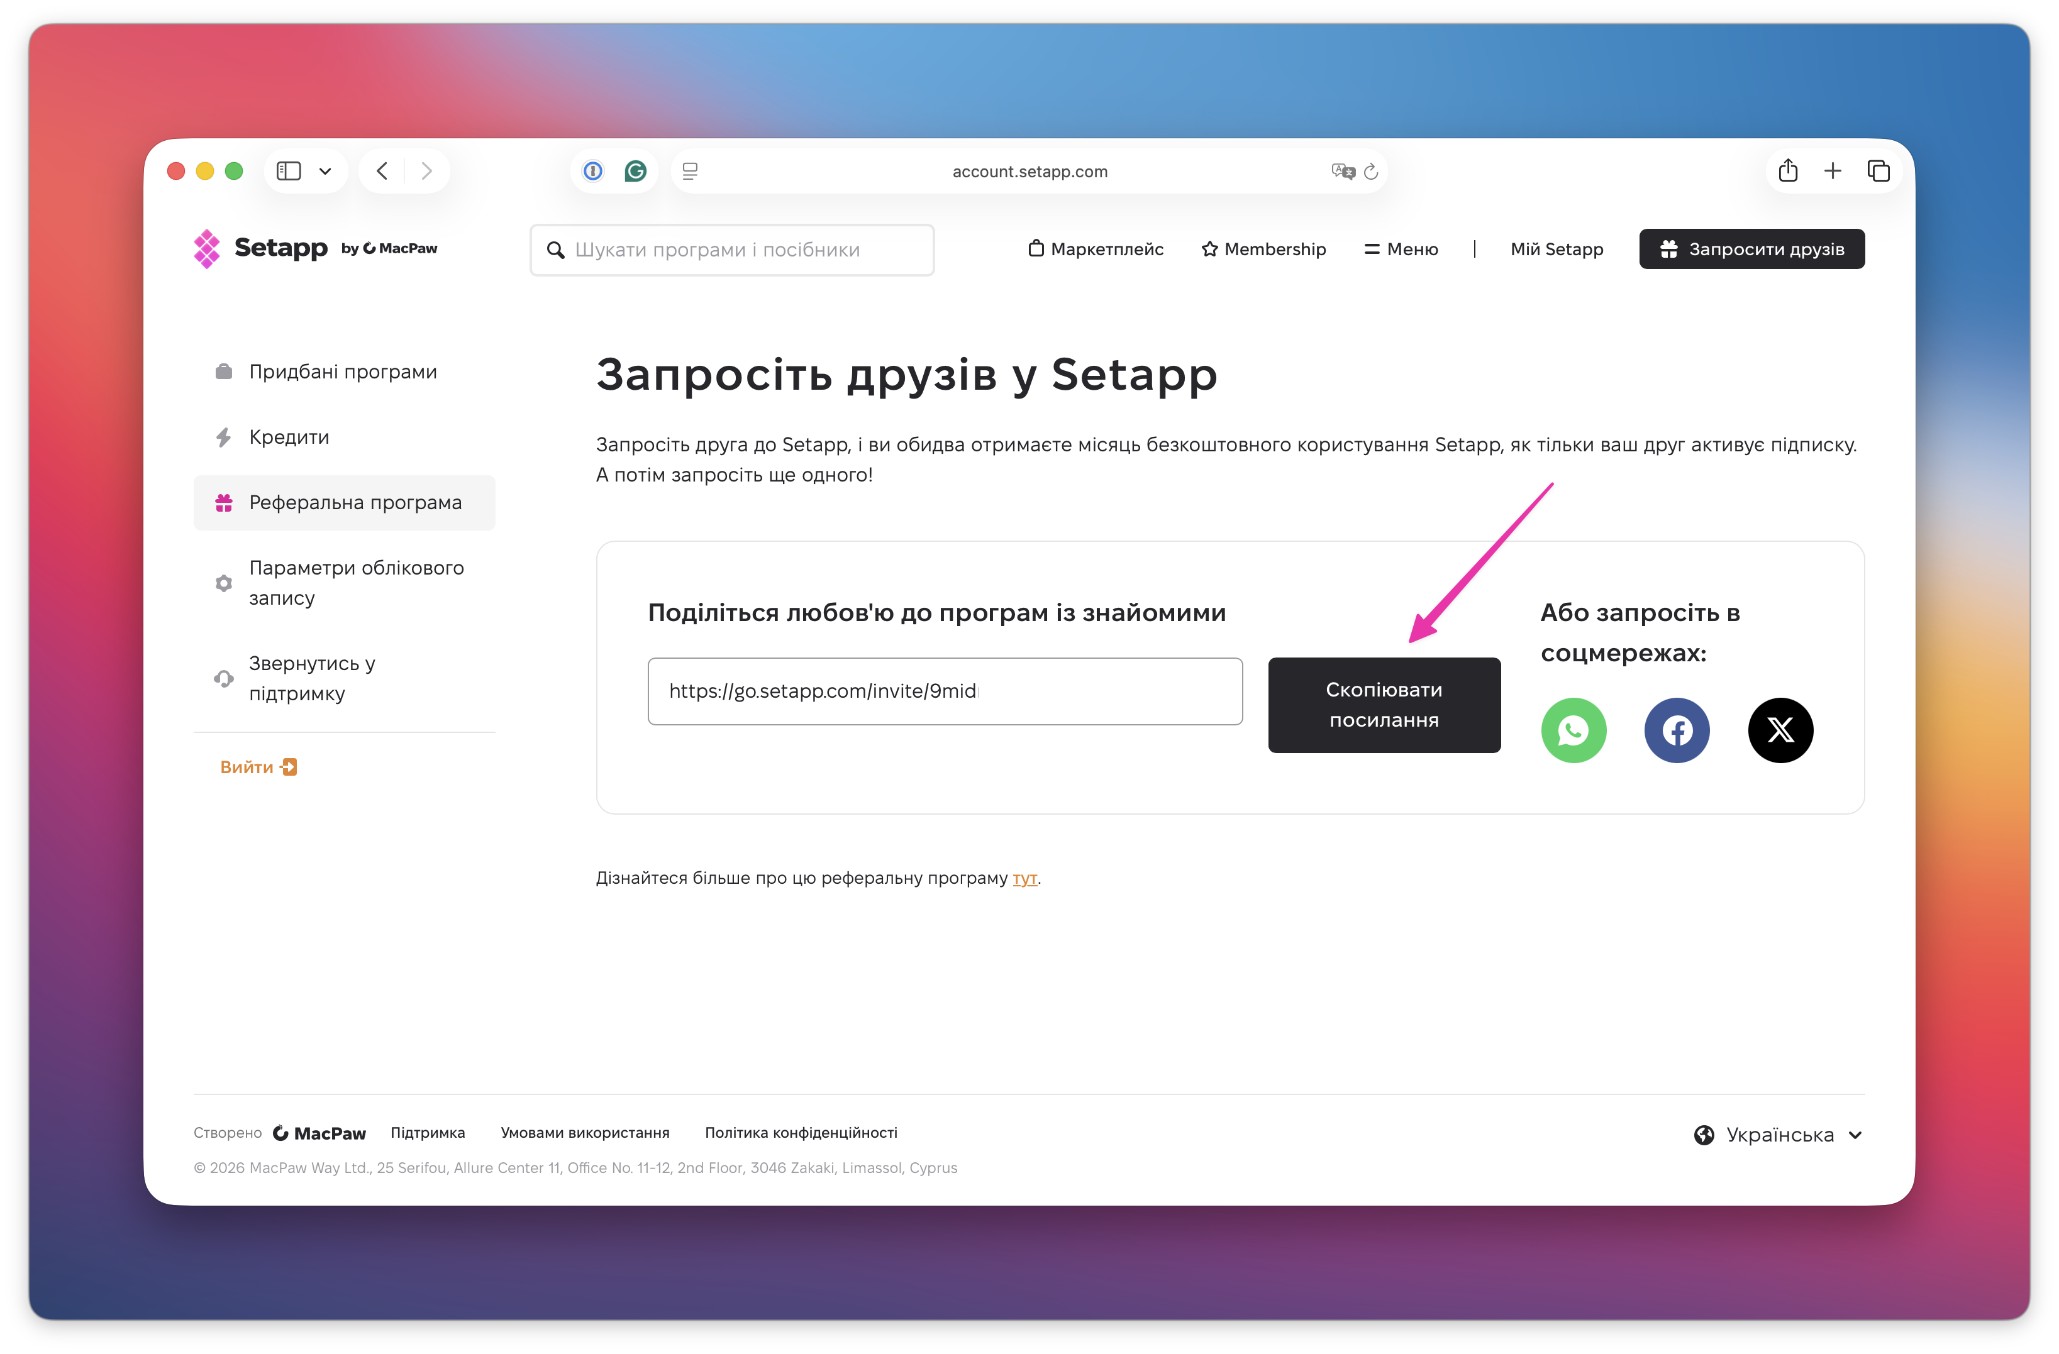The height and width of the screenshot is (1354, 2059).
Task: Select Реферальна програма in sidebar
Action: [345, 502]
